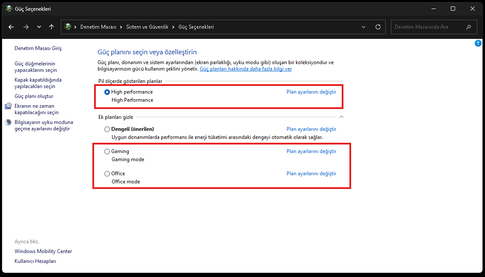This screenshot has width=485, height=277.
Task: Click the moon icon beside uyku moduna
Action: point(9,122)
